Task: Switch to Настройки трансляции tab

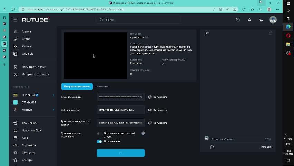Action: click(x=77, y=86)
